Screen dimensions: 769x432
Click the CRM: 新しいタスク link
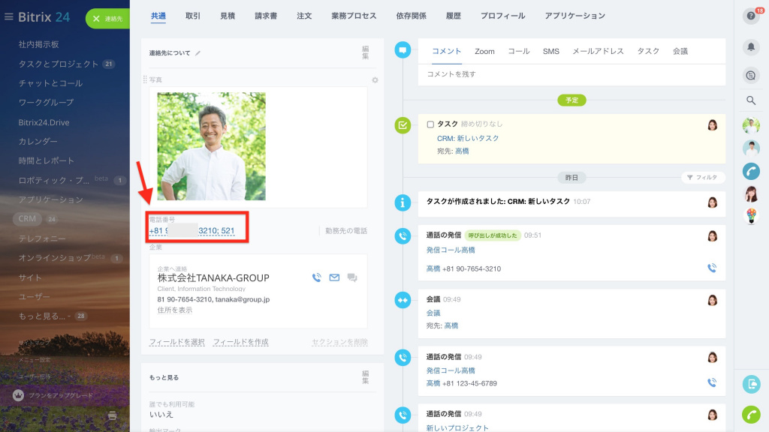coord(468,138)
